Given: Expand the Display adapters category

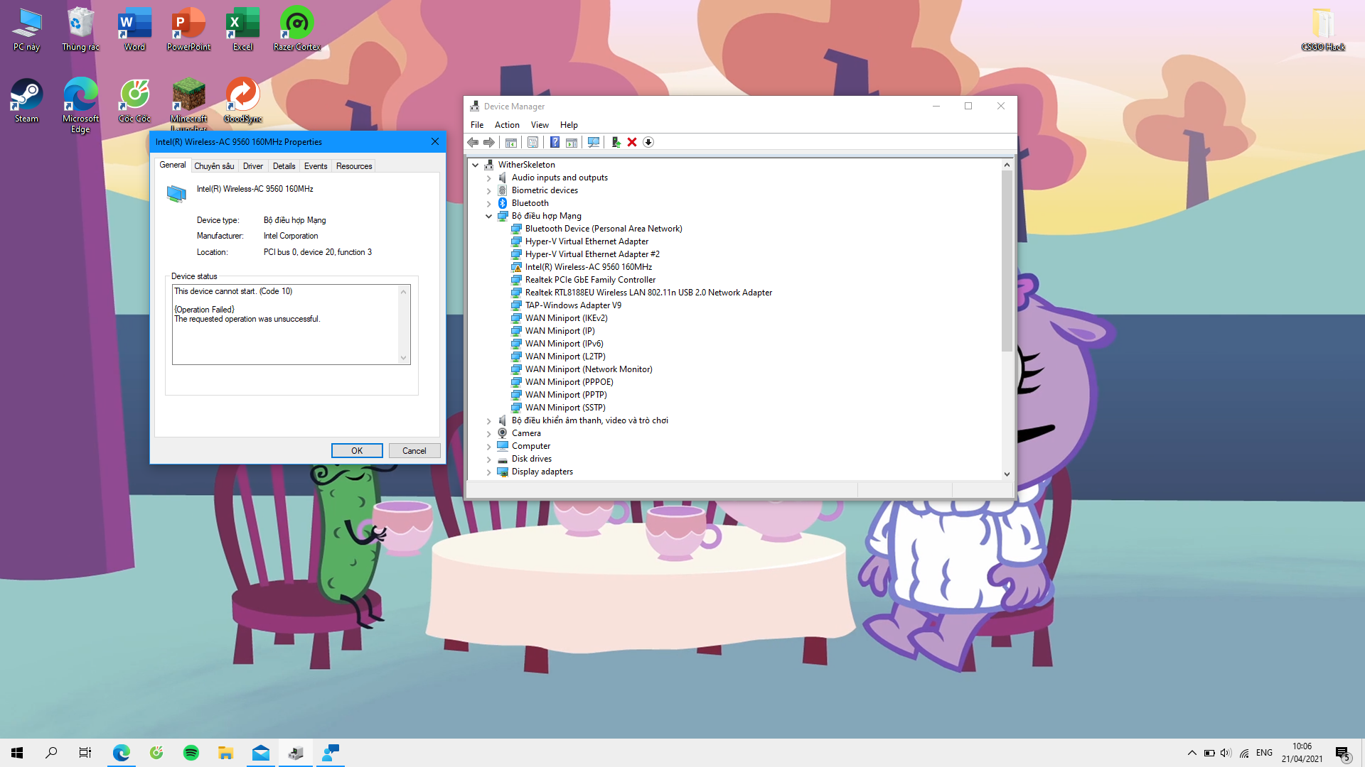Looking at the screenshot, I should click(x=489, y=472).
